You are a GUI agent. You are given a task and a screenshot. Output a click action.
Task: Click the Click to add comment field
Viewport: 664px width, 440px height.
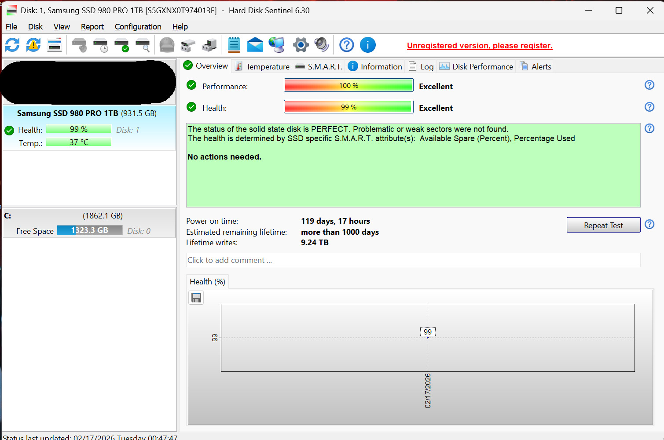[x=413, y=260]
